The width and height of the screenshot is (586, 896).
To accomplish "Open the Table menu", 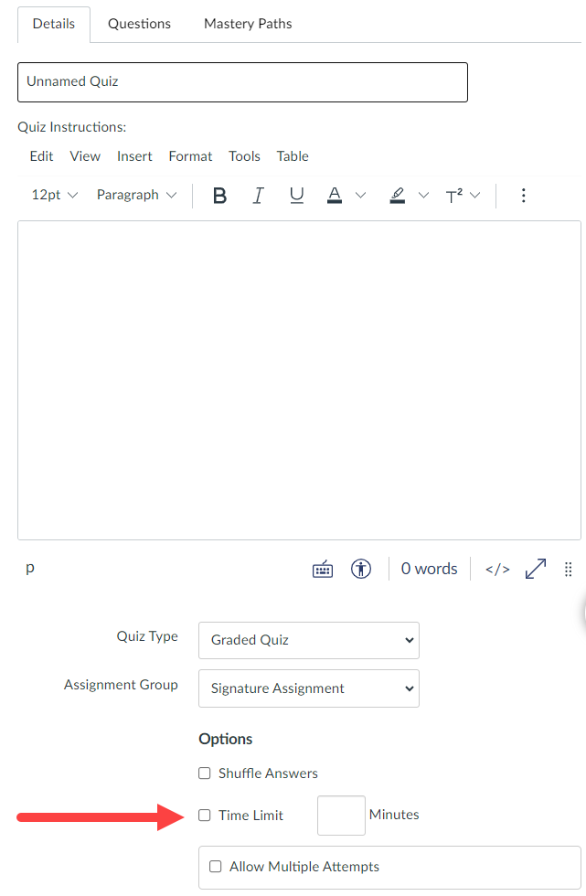I will (293, 156).
